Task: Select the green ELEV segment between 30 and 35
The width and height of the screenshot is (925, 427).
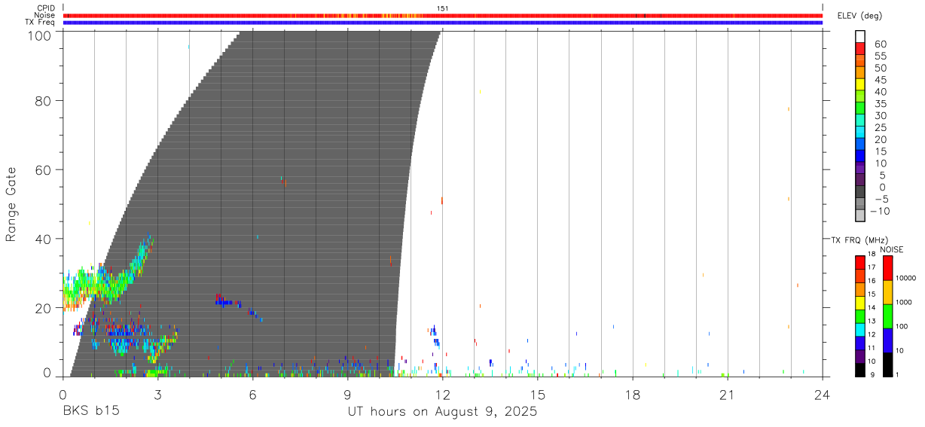Action: click(x=860, y=108)
